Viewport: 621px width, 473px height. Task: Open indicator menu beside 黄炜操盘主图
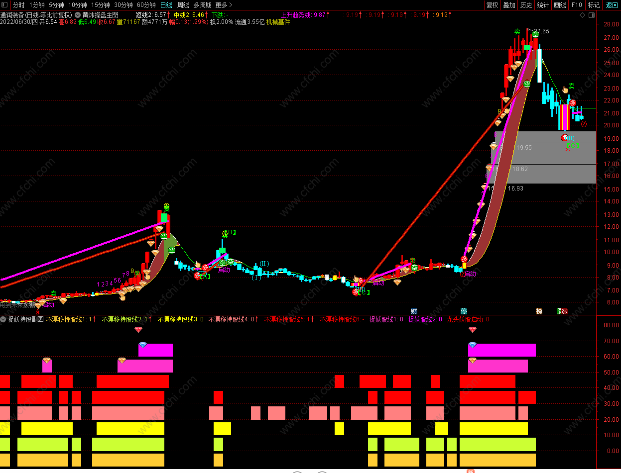78,15
